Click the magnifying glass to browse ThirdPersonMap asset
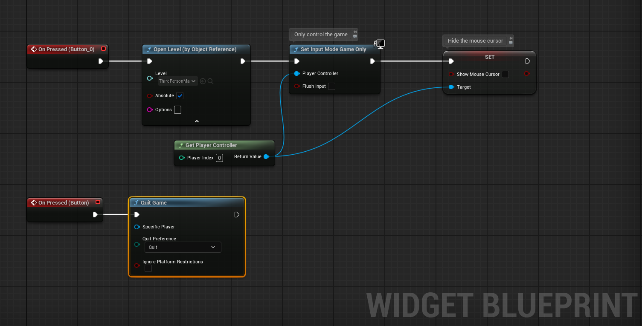This screenshot has width=642, height=326. coord(210,81)
